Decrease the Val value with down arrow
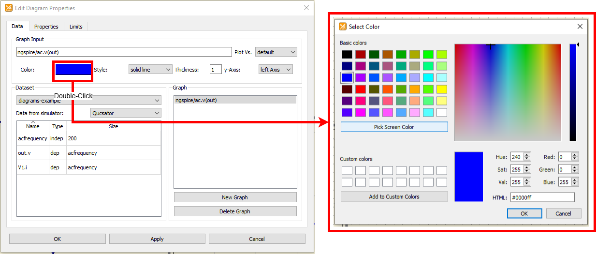Screen dimensions: 596x254 click(527, 184)
